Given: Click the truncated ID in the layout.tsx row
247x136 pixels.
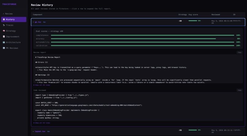Looking at the screenshot, I should 237,130.
